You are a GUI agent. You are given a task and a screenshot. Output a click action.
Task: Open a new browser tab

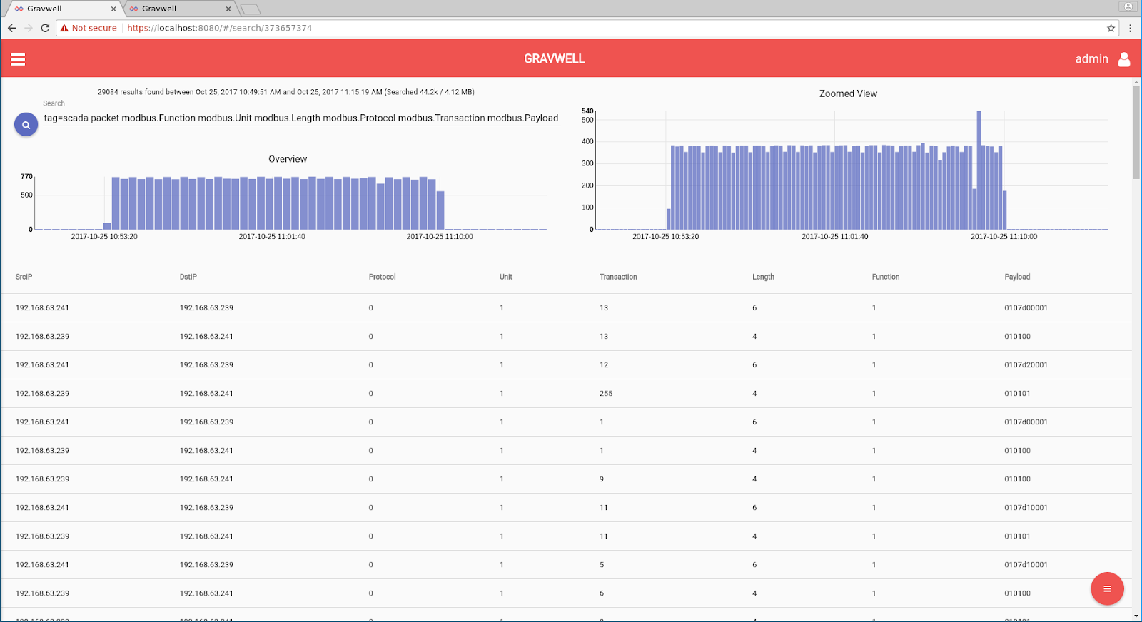click(x=251, y=9)
